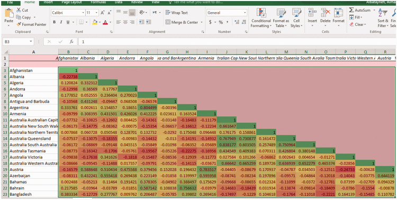Open the Font dialog launcher
Image resolution: width=397 pixels, height=200 pixels.
[111, 32]
